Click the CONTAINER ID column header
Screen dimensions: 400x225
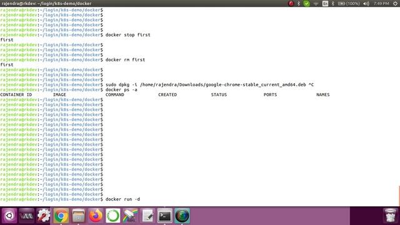[x=16, y=94]
